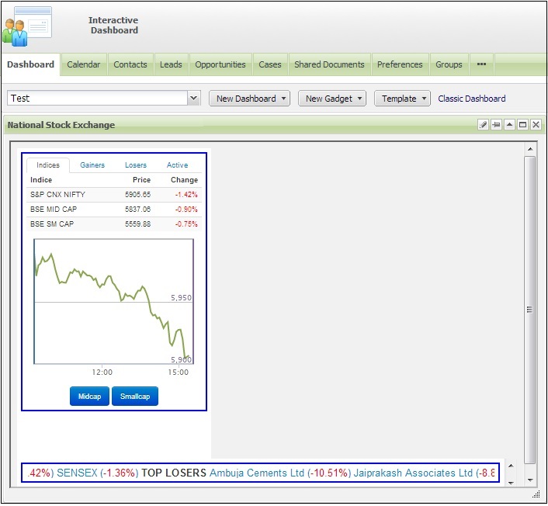548x506 pixels.
Task: Click the gadget's up arrow on the vertical scrollbar
Action: pos(530,149)
